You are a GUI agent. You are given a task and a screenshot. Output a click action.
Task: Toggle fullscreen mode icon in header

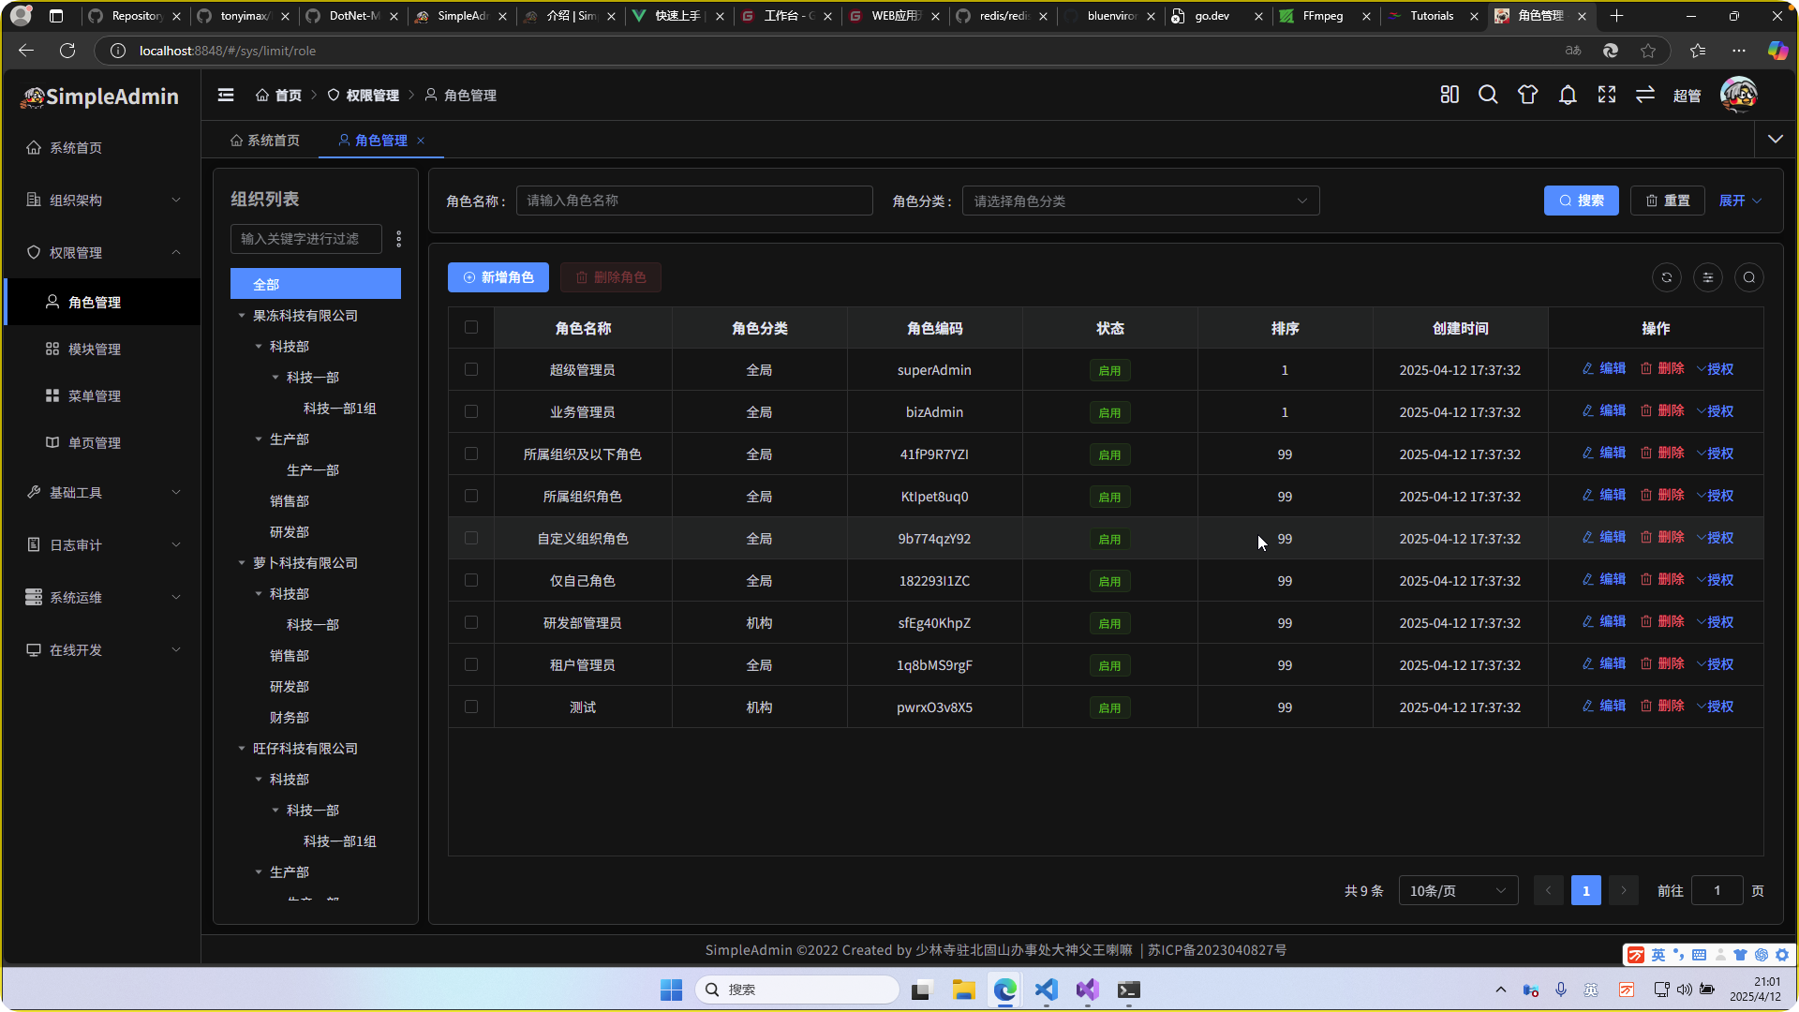(x=1607, y=95)
